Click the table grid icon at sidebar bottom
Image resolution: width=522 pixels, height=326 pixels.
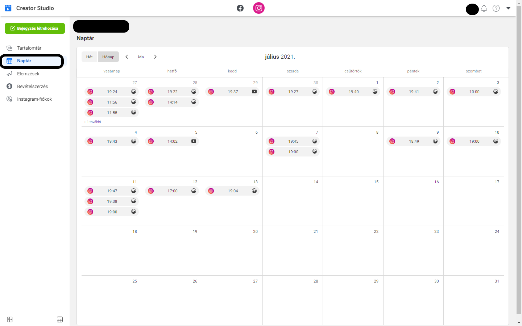coord(60,319)
